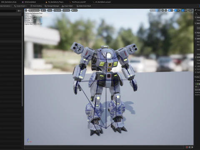Screen dimensions: 200x150
Task: Toggle the coordinate system globe icon
Action: point(162,10)
